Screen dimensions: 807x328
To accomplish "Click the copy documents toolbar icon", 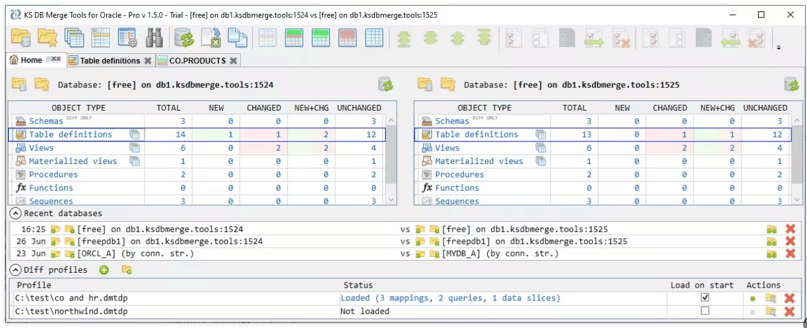I will pos(237,38).
